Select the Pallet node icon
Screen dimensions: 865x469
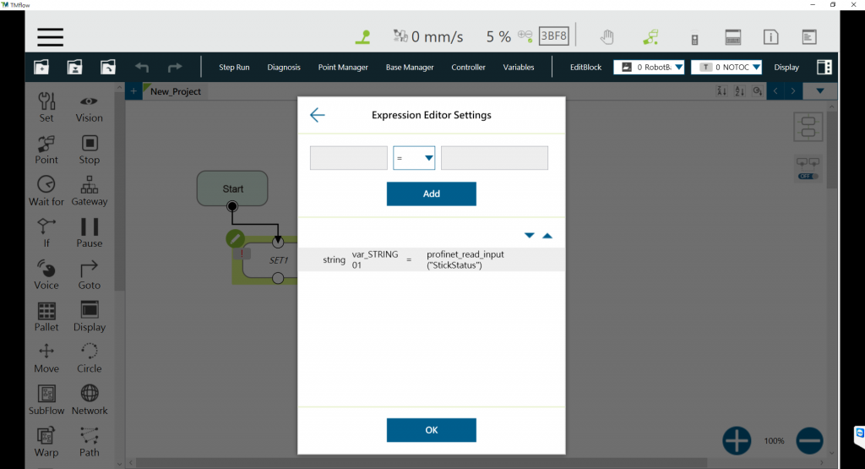pos(46,317)
